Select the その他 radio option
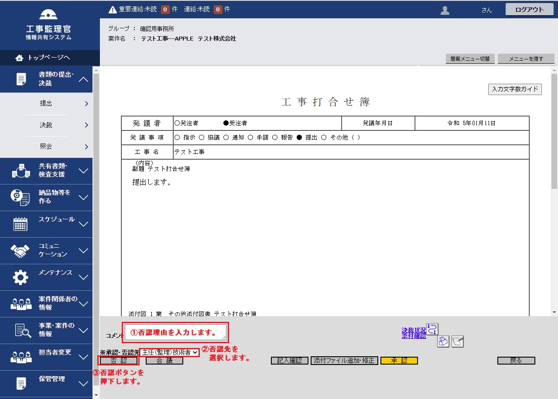The image size is (558, 399). tap(324, 137)
